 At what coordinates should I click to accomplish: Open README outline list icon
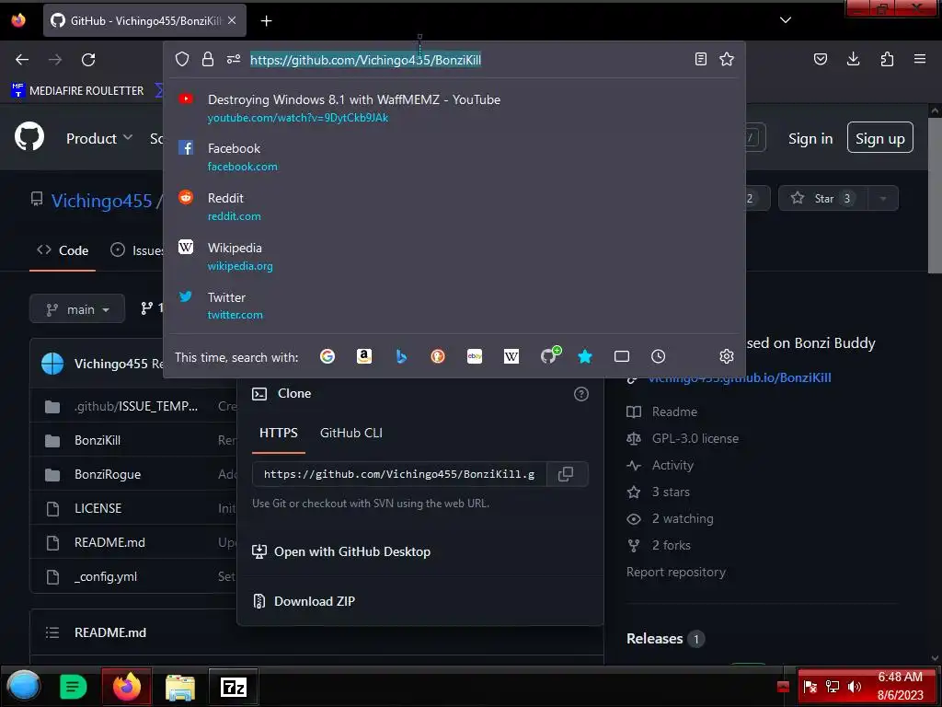pyautogui.click(x=52, y=632)
